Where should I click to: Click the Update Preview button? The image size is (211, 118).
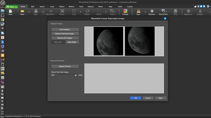tap(65, 66)
